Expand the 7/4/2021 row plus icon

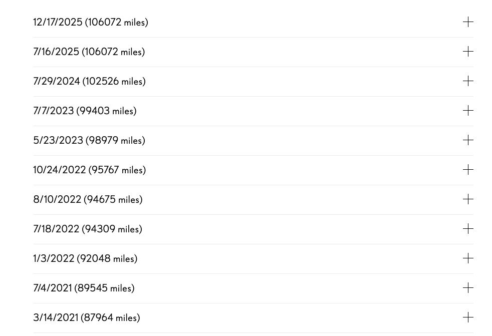[468, 288]
